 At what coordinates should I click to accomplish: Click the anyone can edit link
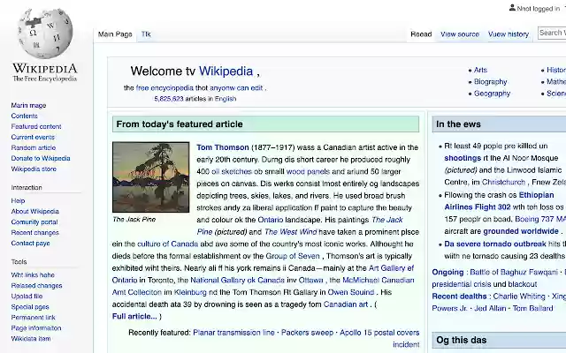236,88
